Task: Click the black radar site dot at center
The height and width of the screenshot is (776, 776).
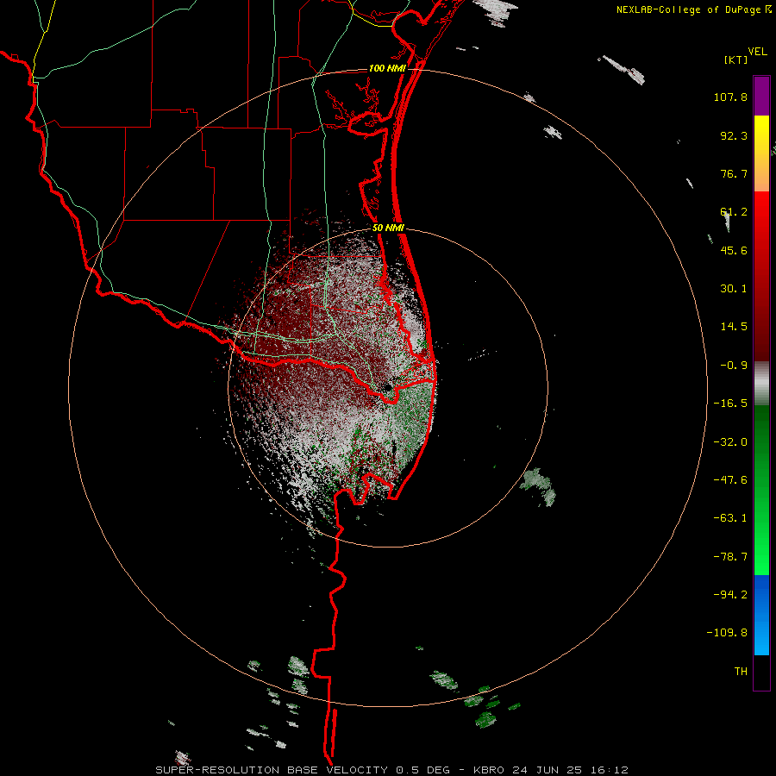Action: tap(387, 387)
